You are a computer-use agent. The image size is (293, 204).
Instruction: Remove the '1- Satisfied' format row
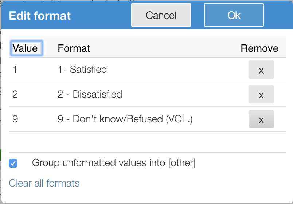tap(261, 70)
